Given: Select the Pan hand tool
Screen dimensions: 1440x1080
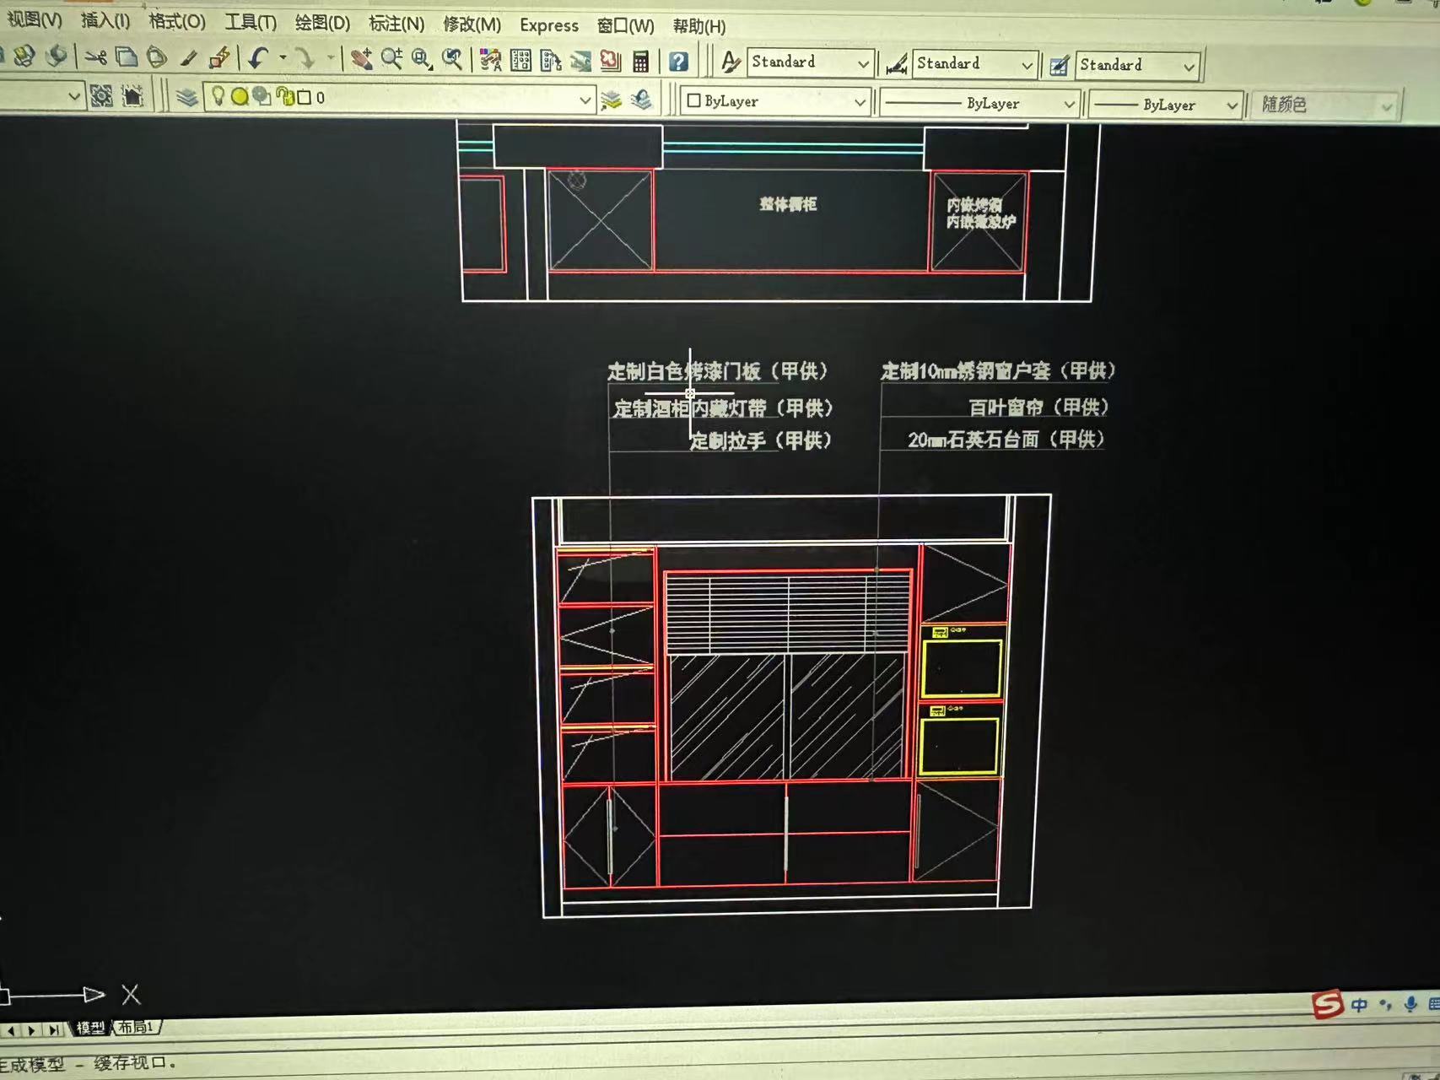Looking at the screenshot, I should point(361,58).
